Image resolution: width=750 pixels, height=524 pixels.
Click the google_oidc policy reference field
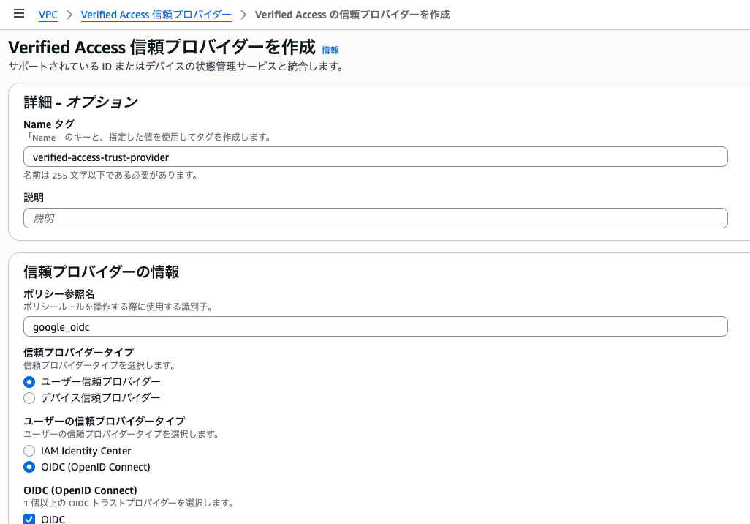point(375,326)
